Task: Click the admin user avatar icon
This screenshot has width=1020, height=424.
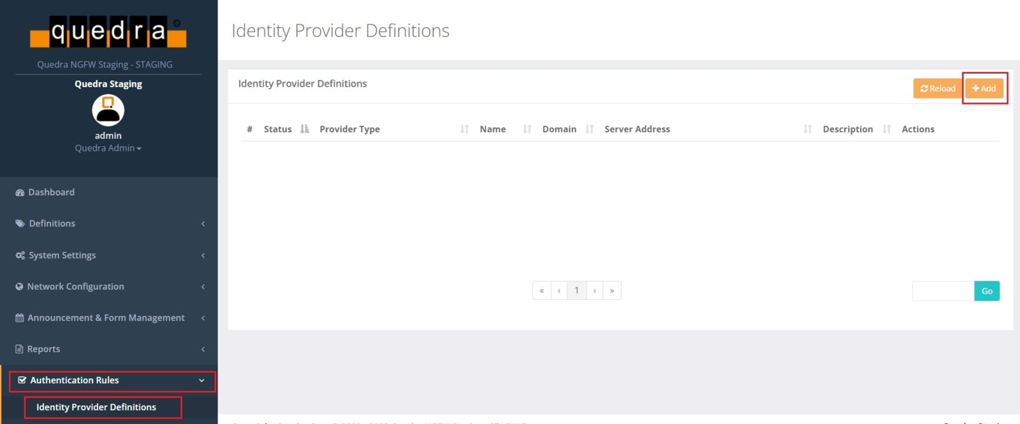Action: [108, 110]
